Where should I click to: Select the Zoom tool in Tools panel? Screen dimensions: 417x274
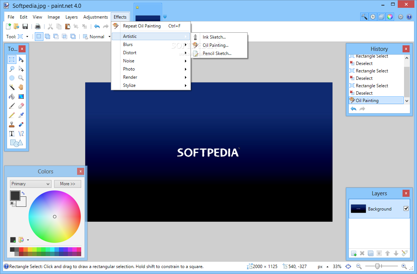(21, 78)
